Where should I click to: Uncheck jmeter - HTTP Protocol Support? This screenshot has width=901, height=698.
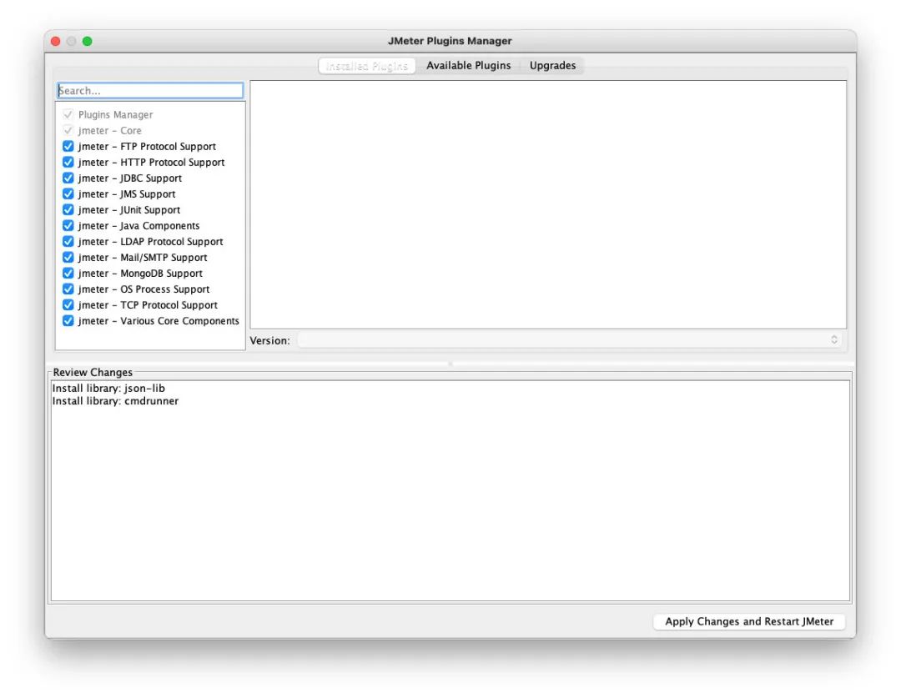(x=68, y=162)
